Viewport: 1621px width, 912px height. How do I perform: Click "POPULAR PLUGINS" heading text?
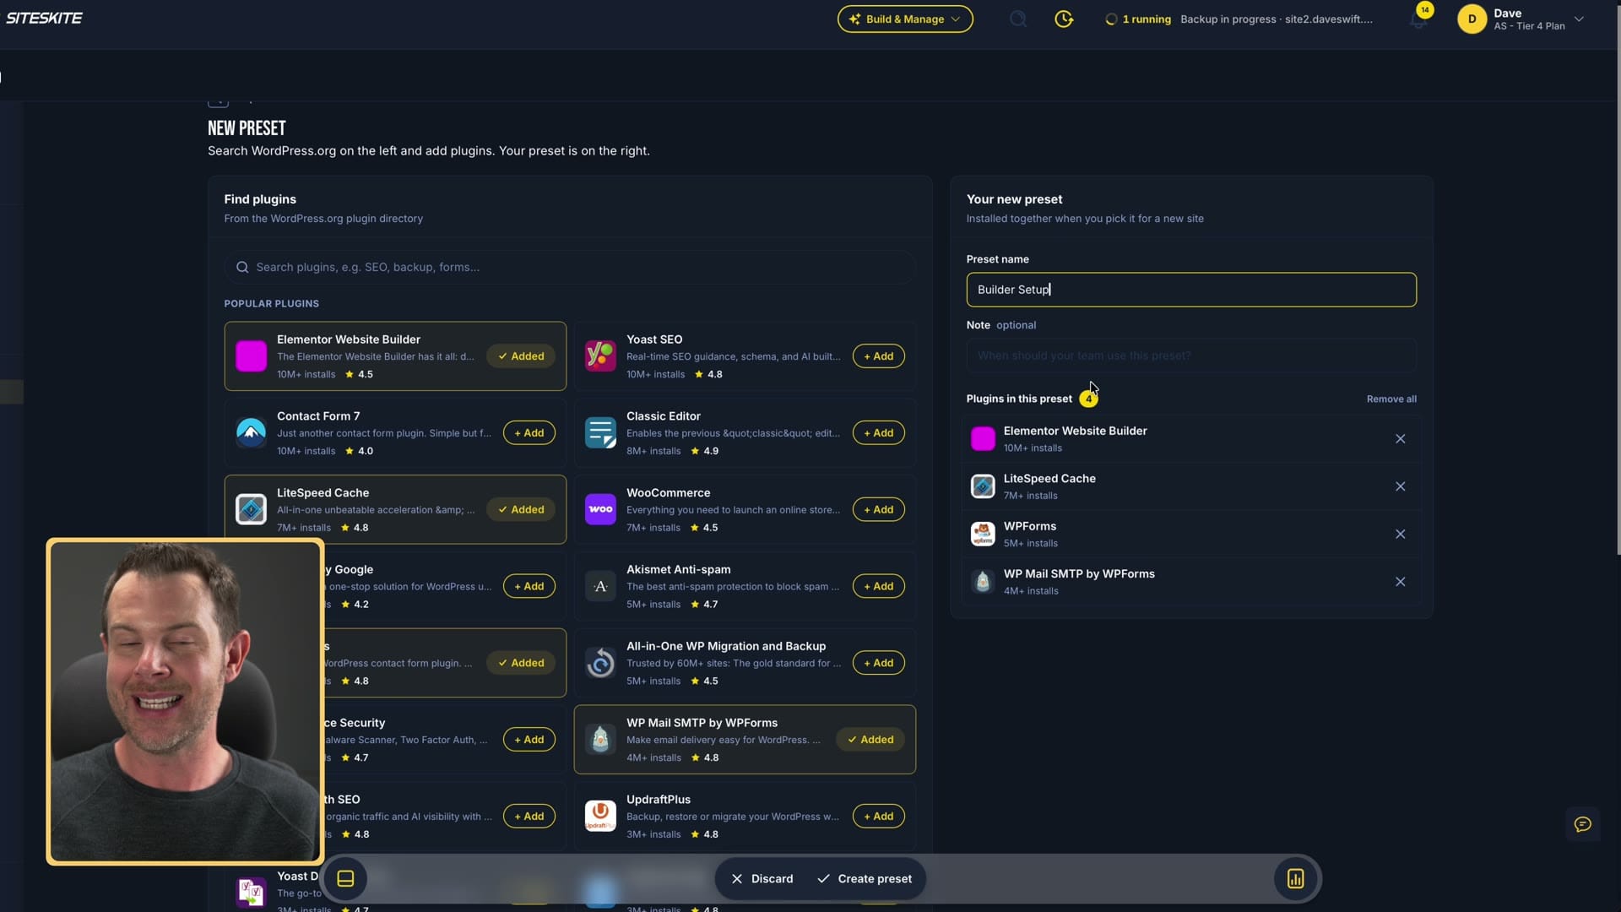tap(271, 304)
